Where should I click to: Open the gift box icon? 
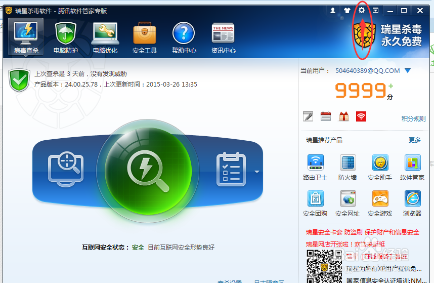click(x=343, y=116)
